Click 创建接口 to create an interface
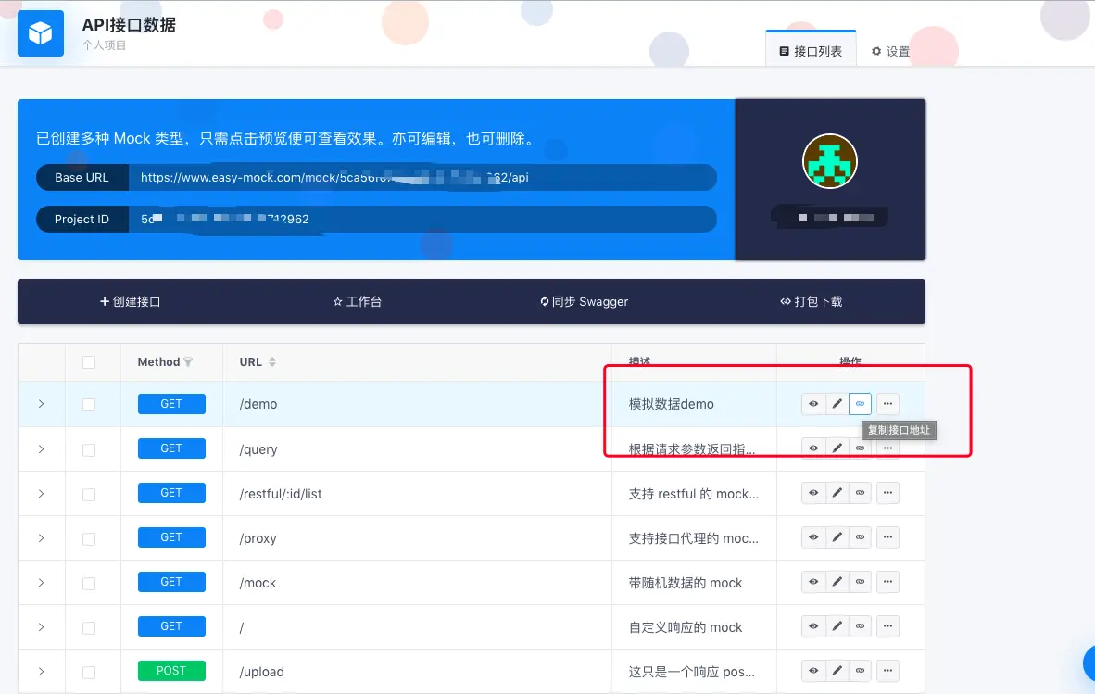The image size is (1095, 694). click(x=131, y=302)
